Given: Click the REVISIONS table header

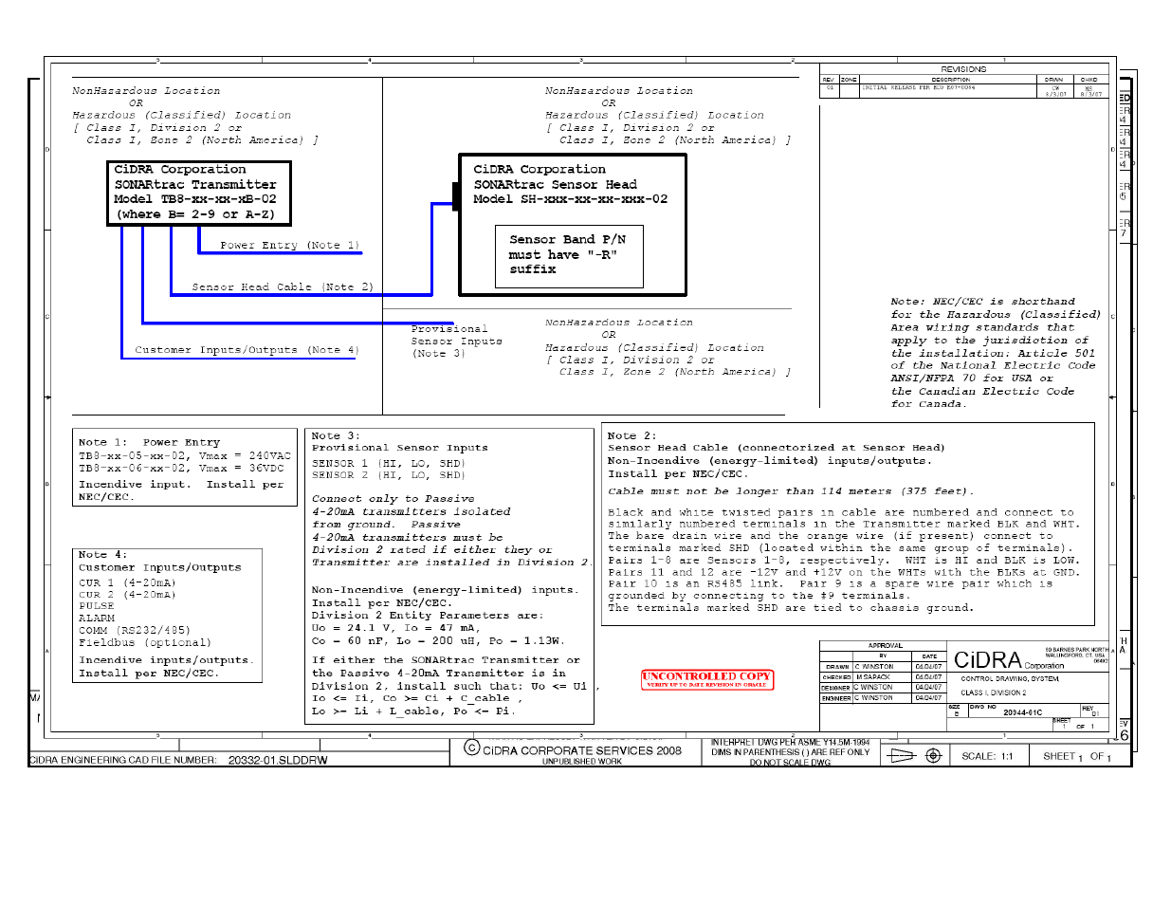Looking at the screenshot, I should [x=963, y=69].
